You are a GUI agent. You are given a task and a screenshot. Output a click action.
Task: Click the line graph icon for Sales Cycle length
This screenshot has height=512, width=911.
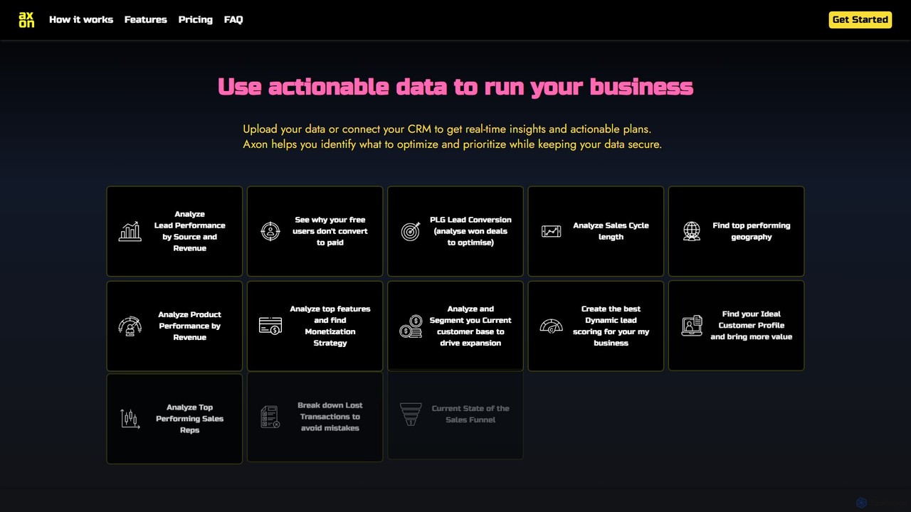tap(552, 231)
